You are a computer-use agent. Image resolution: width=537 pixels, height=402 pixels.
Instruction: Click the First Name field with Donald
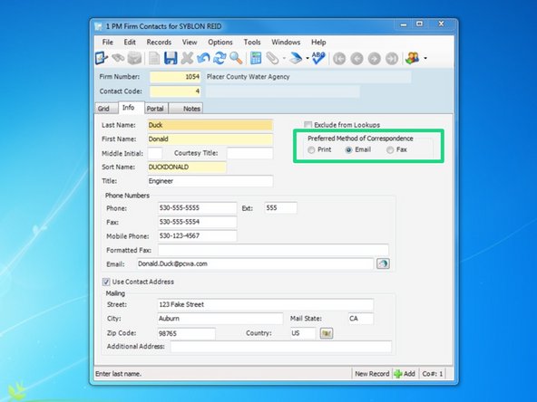(210, 139)
